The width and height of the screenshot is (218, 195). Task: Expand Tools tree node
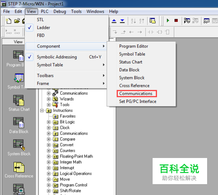pos(48,105)
